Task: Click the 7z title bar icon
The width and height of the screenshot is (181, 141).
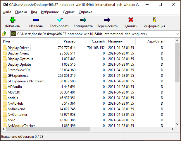Action: pos(5,4)
